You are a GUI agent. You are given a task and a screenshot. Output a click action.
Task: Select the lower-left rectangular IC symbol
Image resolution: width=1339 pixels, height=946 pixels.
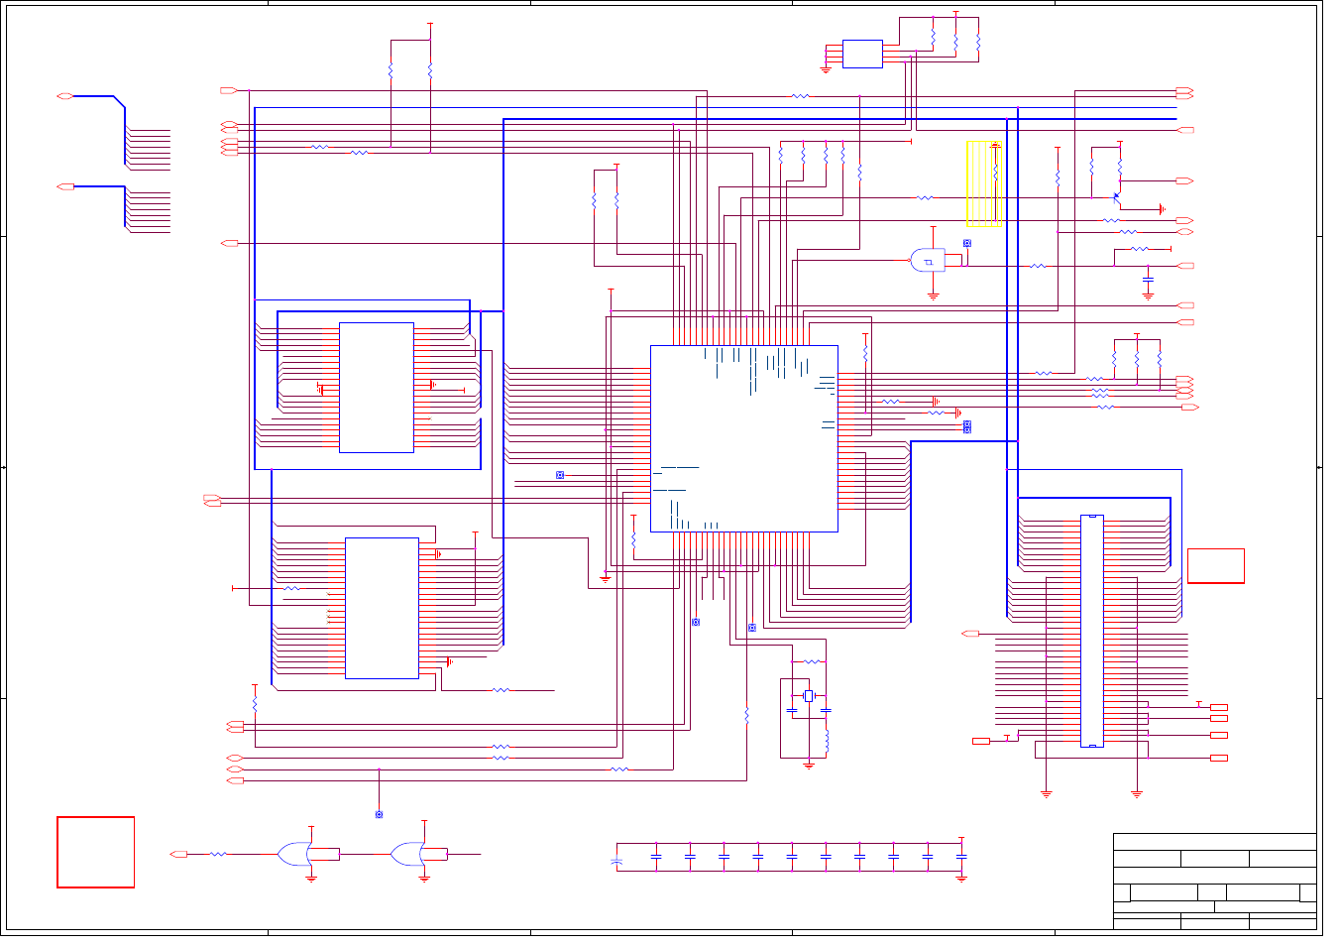(382, 608)
